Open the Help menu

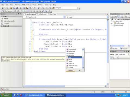pyautogui.click(x=55, y=5)
